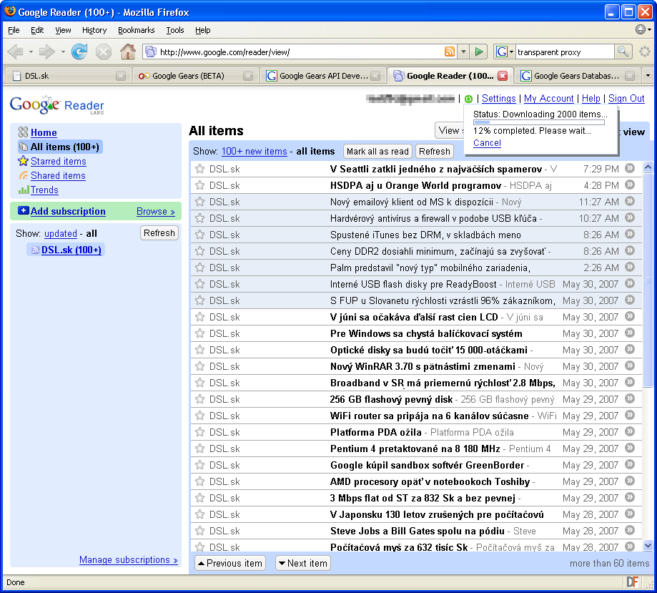The height and width of the screenshot is (593, 657).
Task: Go to Firefox home page icon
Action: [127, 52]
